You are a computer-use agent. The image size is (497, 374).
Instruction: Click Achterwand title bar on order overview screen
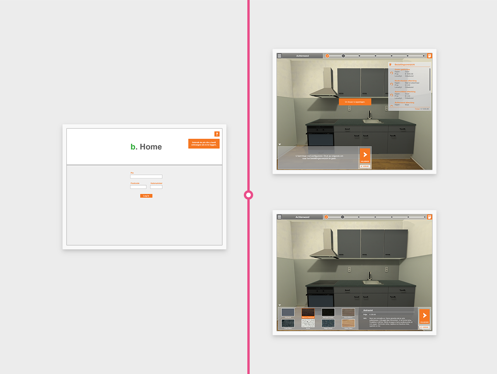tap(302, 56)
